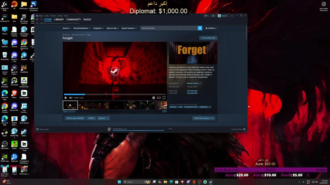Viewport: 330px width, 185px height.
Task: Show hidden system tray icons
Action: coord(299,182)
